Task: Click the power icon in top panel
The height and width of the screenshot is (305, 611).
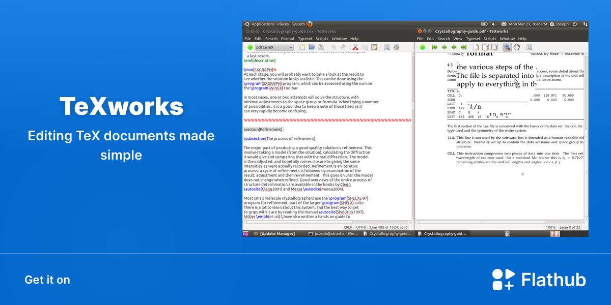Action: pos(575,24)
